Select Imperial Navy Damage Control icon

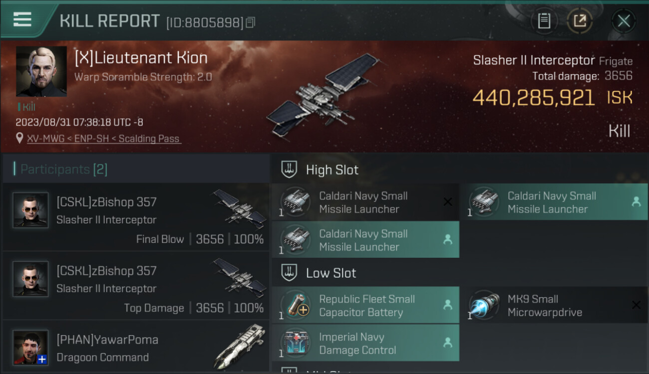coord(296,343)
